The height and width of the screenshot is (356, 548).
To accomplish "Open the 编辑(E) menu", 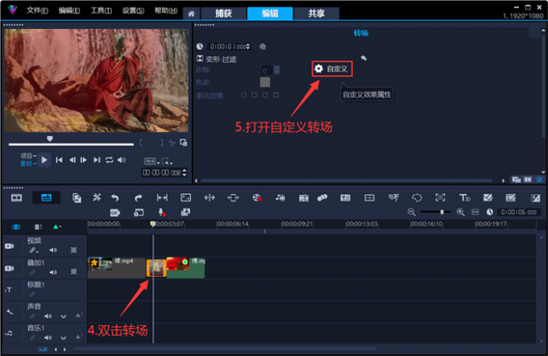I will pyautogui.click(x=68, y=10).
